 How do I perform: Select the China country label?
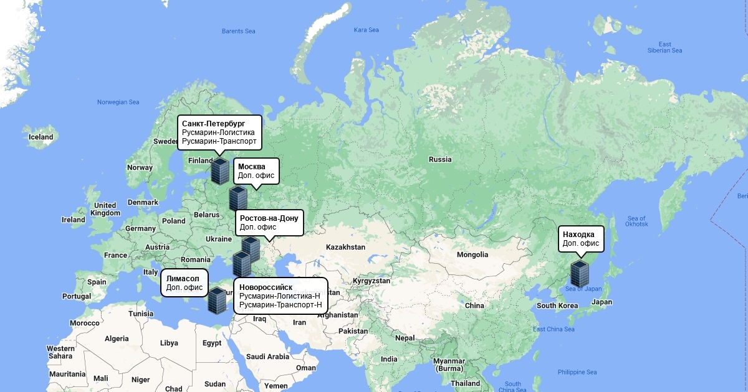(x=474, y=306)
